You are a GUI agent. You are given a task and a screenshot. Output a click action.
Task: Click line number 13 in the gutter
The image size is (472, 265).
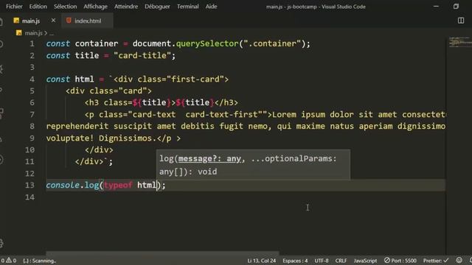point(29,185)
